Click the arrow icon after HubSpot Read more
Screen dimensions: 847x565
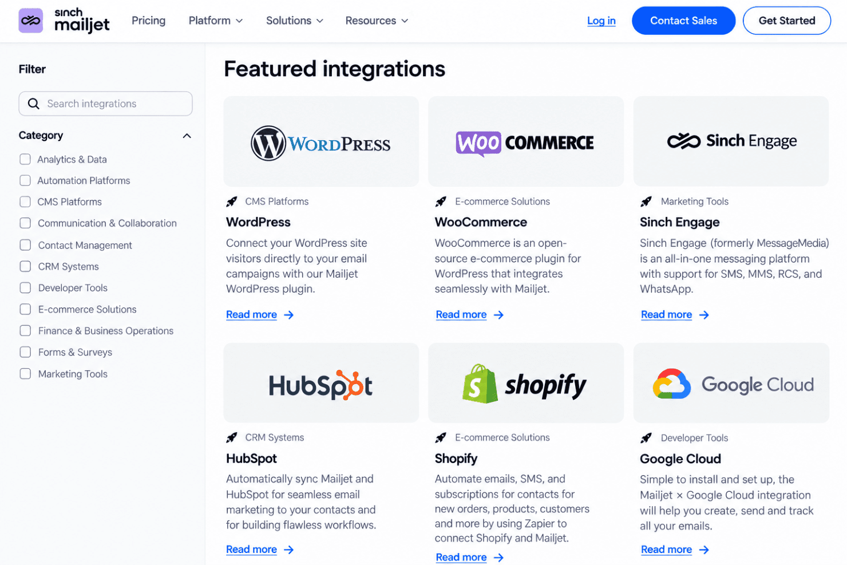pyautogui.click(x=289, y=550)
